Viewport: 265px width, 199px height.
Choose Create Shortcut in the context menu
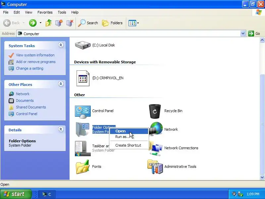[129, 145]
